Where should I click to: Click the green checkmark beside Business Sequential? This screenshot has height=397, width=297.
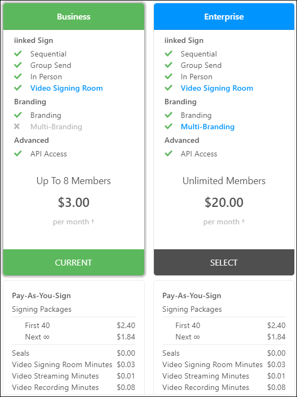coord(18,54)
